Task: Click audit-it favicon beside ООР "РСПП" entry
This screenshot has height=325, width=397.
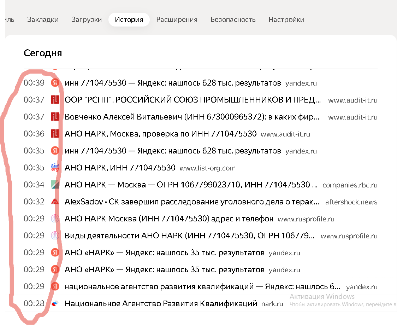Action: pyautogui.click(x=55, y=100)
